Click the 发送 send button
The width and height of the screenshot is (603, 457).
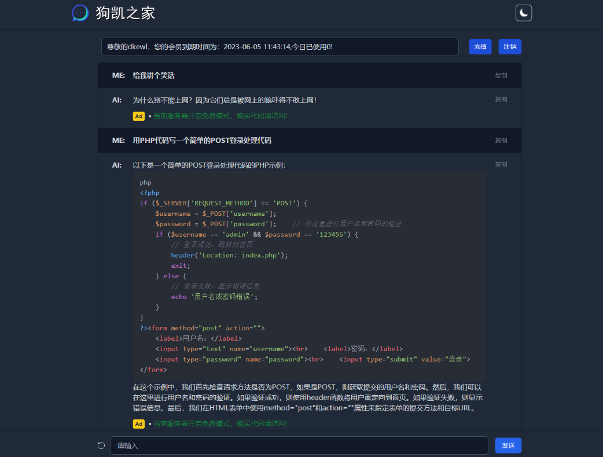[x=508, y=445]
